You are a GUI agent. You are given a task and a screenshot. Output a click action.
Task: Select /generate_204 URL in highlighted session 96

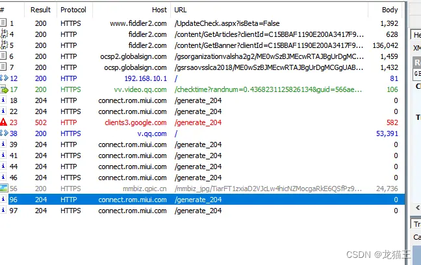pos(198,200)
